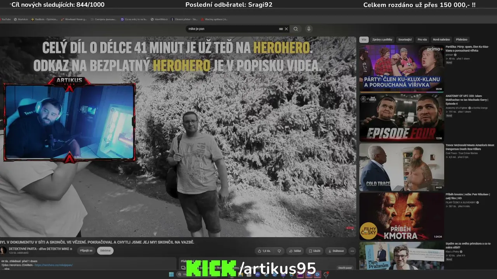This screenshot has width=497, height=279.
Task: Select the Nově nahráno filter chip
Action: pos(441,40)
